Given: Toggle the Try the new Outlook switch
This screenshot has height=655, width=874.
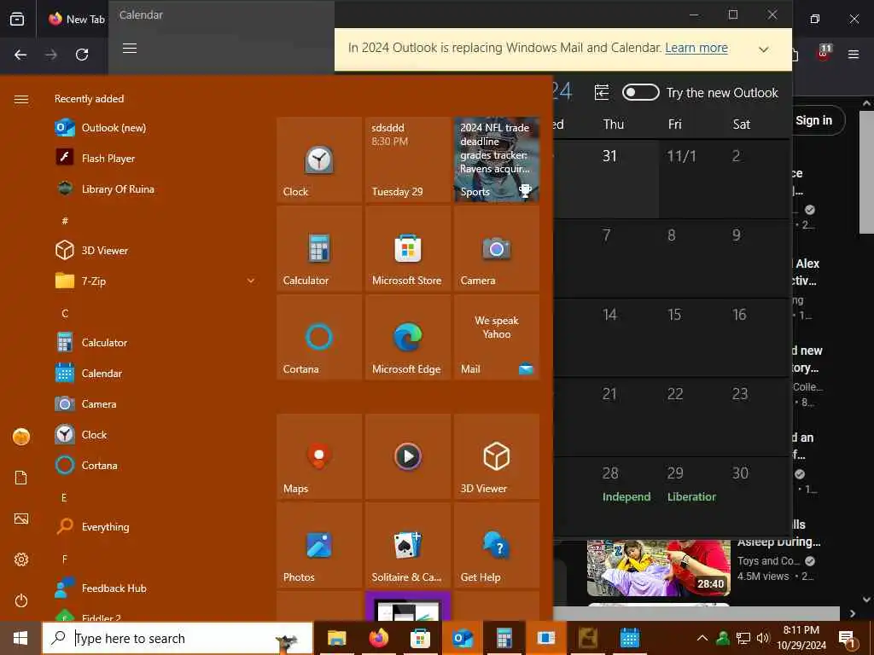Looking at the screenshot, I should (640, 92).
